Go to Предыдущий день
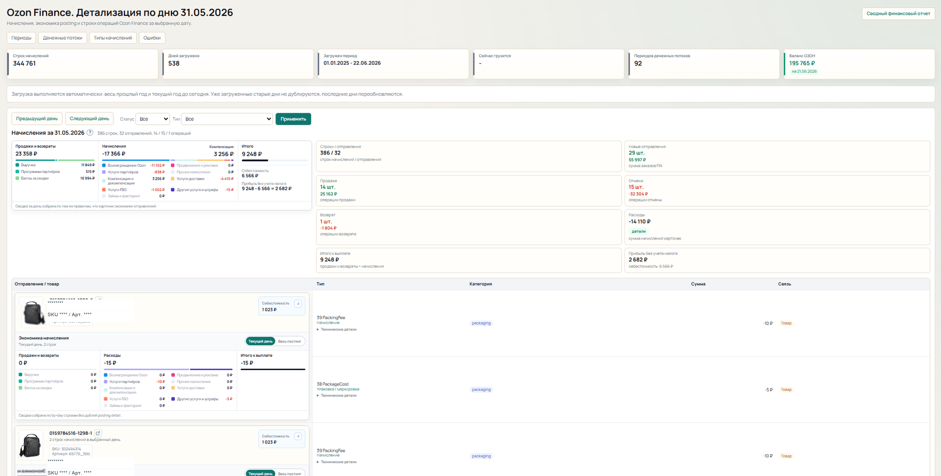This screenshot has height=476, width=941. pos(37,119)
